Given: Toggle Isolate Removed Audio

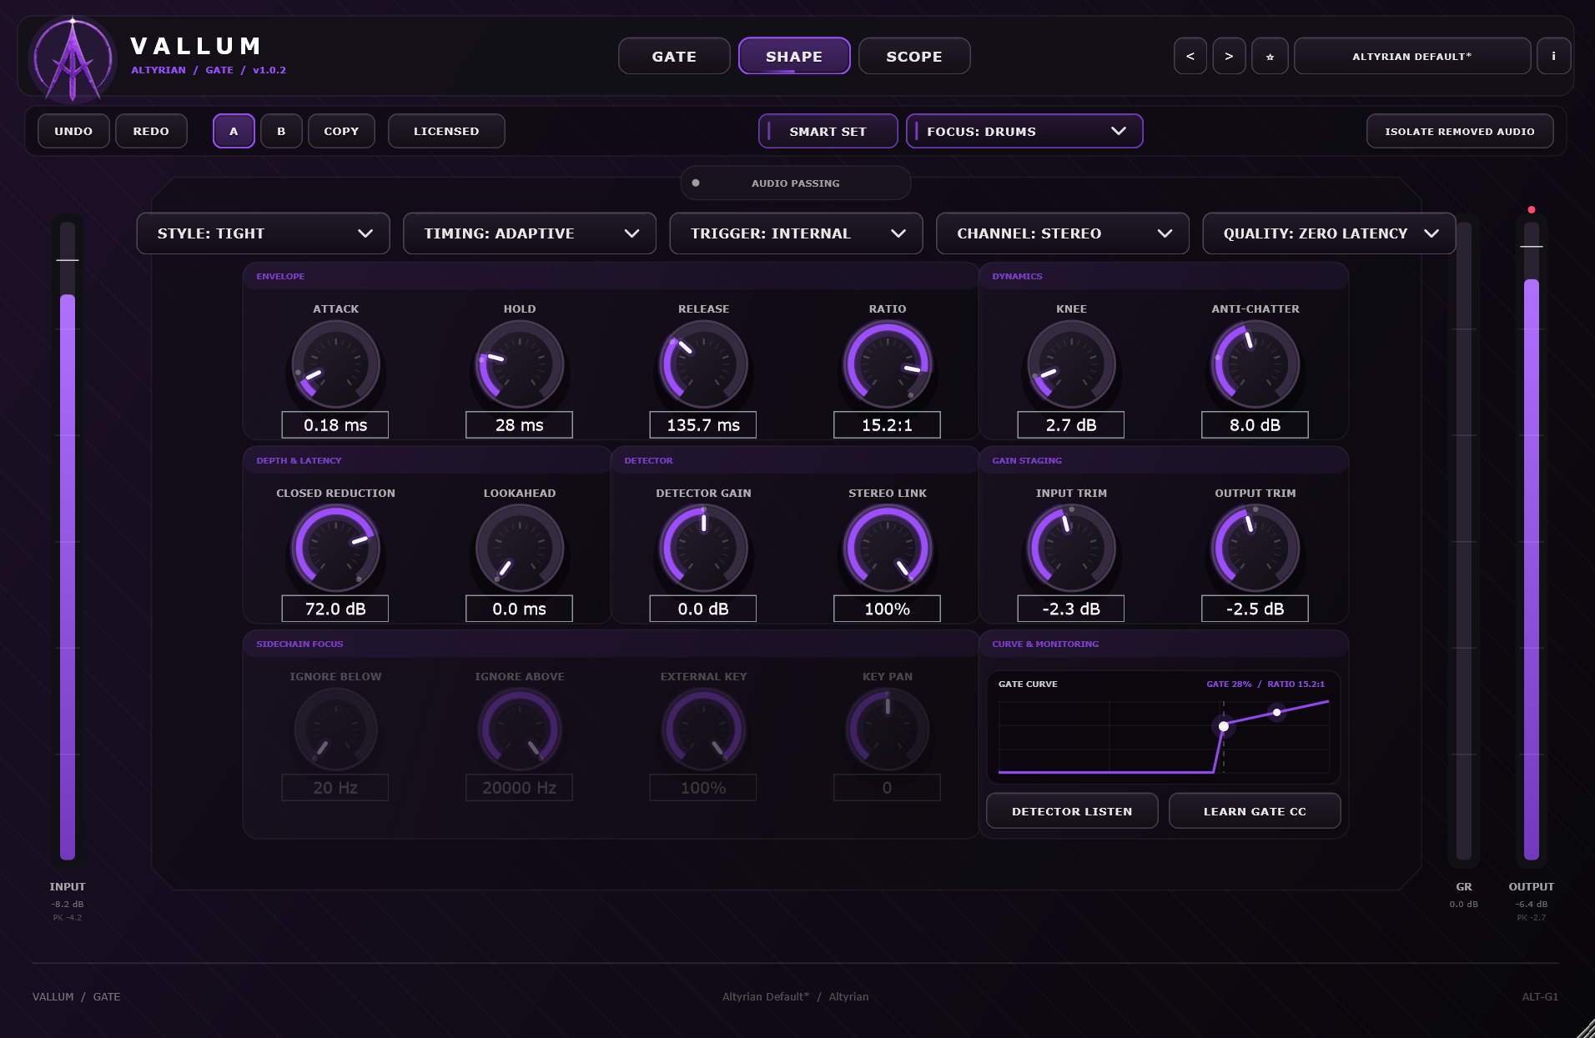Looking at the screenshot, I should click(x=1460, y=131).
